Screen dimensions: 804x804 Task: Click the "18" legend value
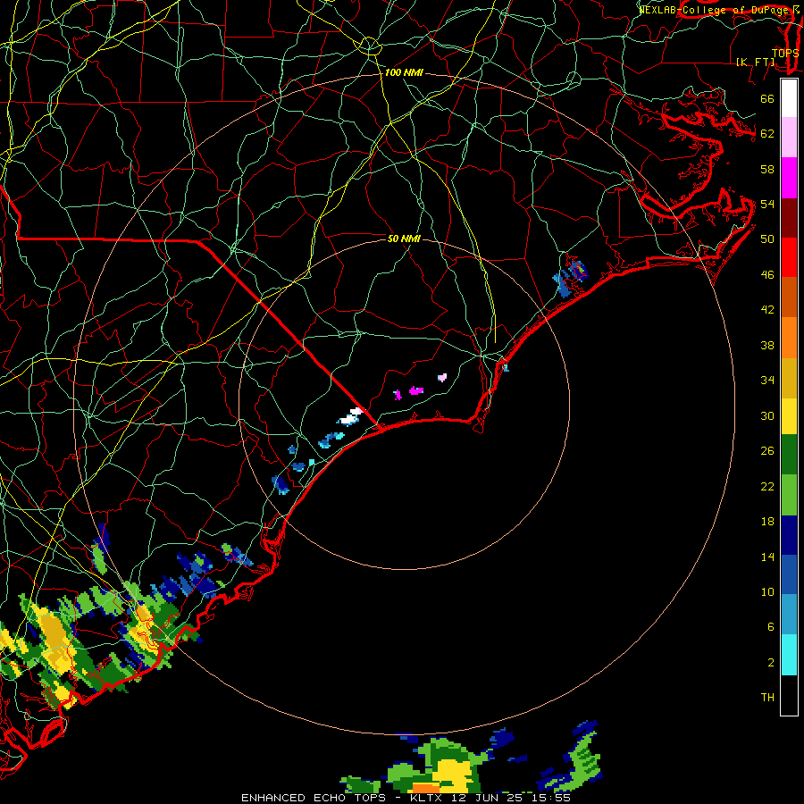(x=767, y=522)
